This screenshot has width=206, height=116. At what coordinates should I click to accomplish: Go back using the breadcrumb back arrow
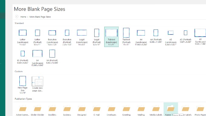tap(17, 17)
